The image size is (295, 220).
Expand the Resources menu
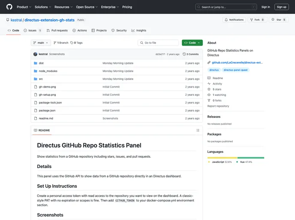click(63, 7)
